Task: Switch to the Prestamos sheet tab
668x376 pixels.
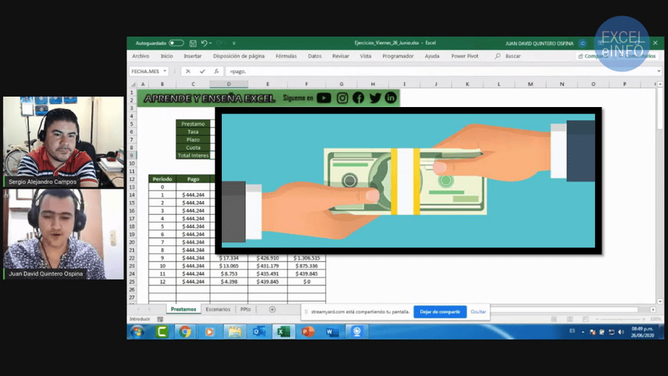Action: pyautogui.click(x=183, y=309)
